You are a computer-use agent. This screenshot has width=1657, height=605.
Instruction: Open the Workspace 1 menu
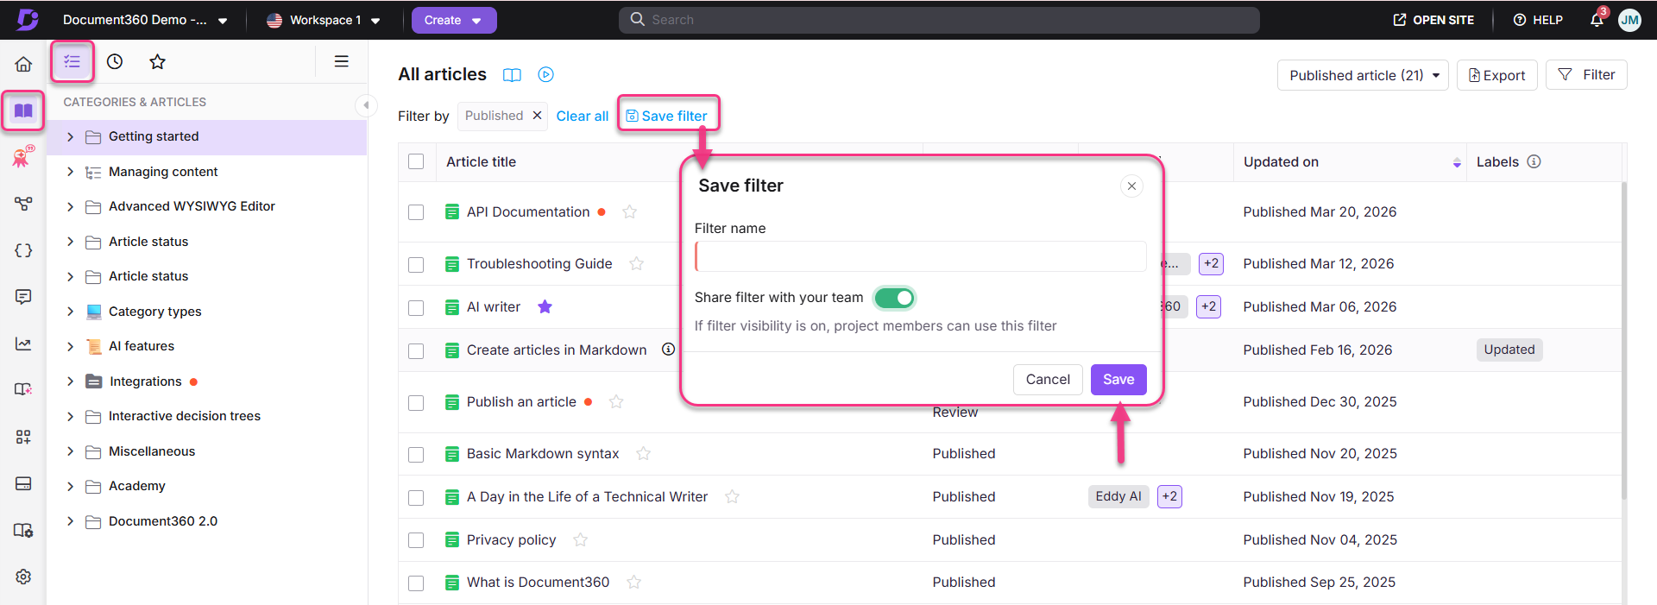324,19
